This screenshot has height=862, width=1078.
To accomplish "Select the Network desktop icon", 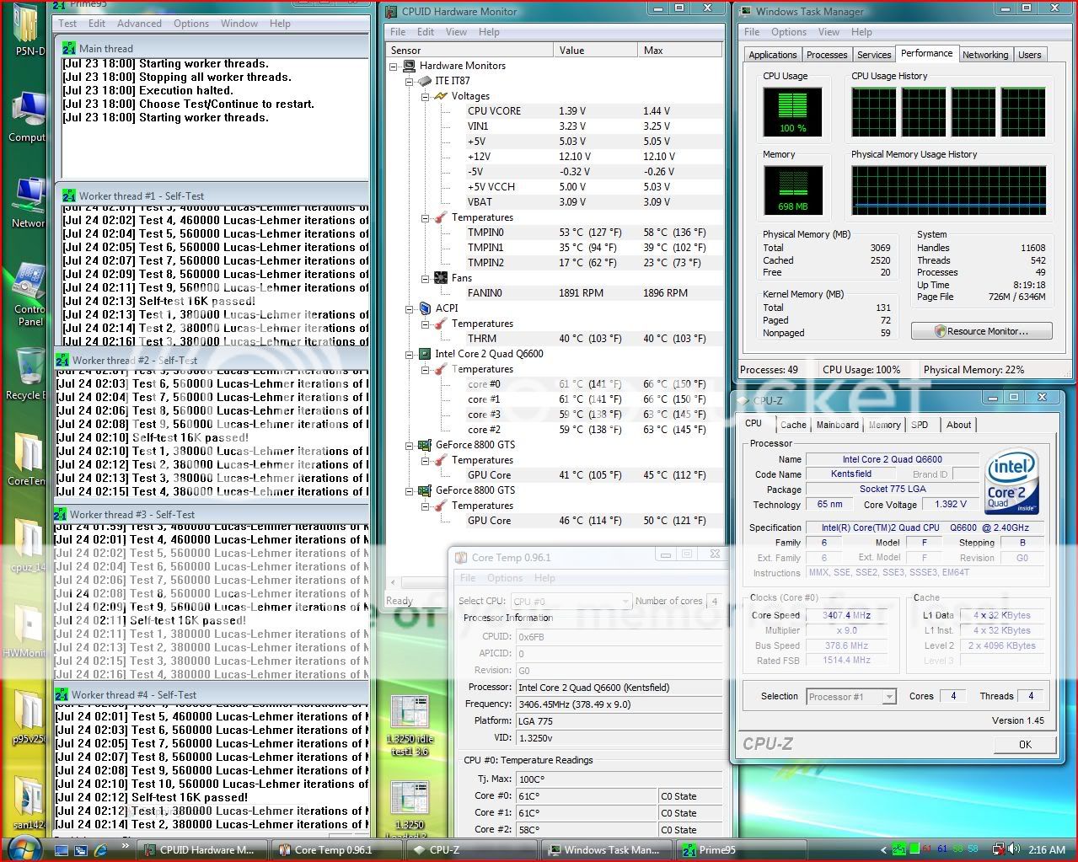I will click(29, 203).
